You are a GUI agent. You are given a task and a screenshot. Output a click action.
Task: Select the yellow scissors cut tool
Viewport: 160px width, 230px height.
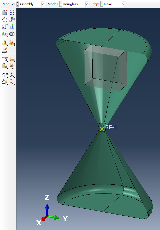(x=12, y=66)
